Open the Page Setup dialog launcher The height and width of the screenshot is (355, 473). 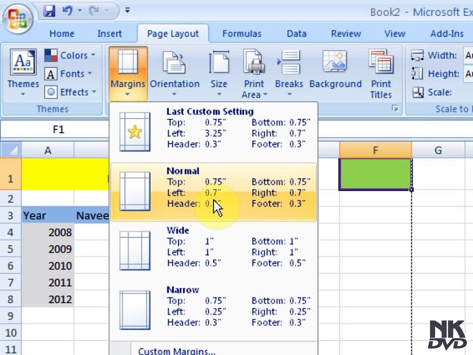point(395,108)
